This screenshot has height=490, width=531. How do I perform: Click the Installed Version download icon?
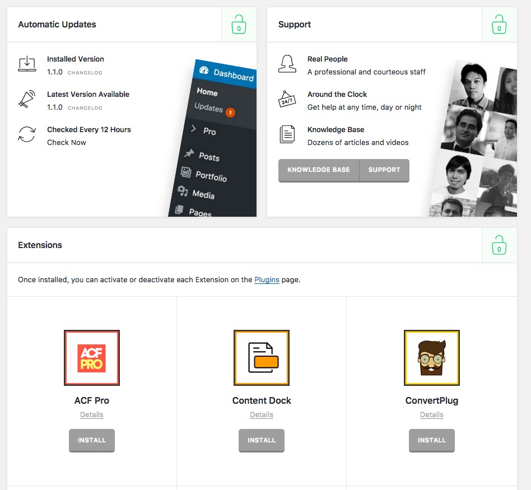pos(27,64)
